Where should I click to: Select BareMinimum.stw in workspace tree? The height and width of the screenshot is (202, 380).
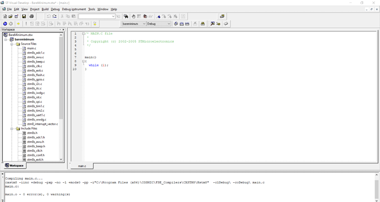click(21, 35)
